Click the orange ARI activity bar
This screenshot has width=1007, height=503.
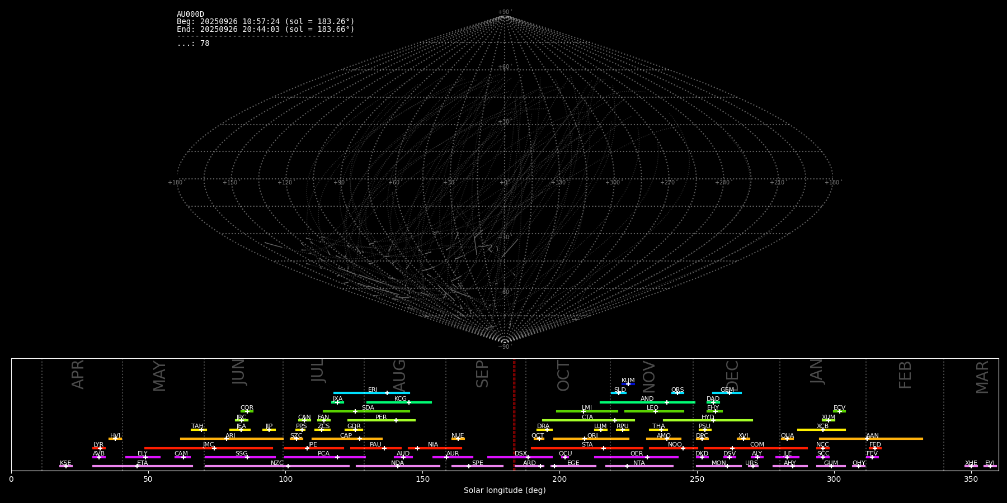pyautogui.click(x=232, y=439)
